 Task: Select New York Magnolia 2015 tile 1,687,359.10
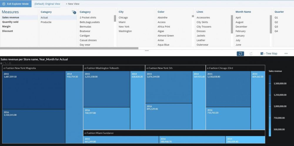click(x=34, y=90)
